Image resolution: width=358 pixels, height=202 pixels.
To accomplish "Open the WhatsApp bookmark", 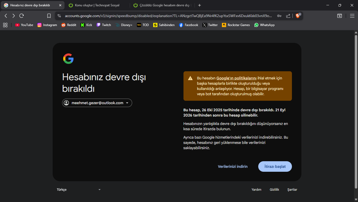I will 264,25.
